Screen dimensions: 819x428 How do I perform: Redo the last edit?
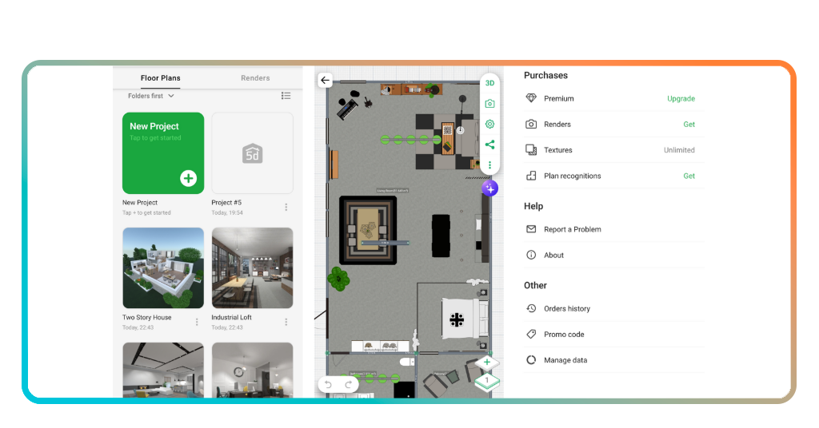click(349, 385)
